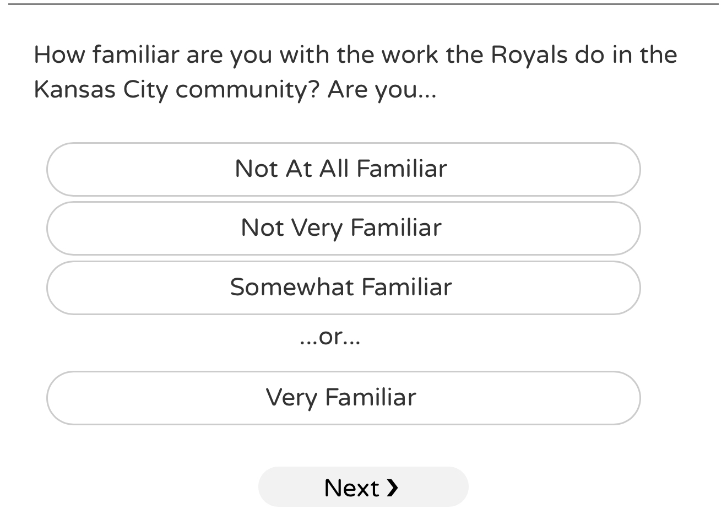The height and width of the screenshot is (525, 727).
Task: Indicate you are not very familiar
Action: (x=343, y=228)
